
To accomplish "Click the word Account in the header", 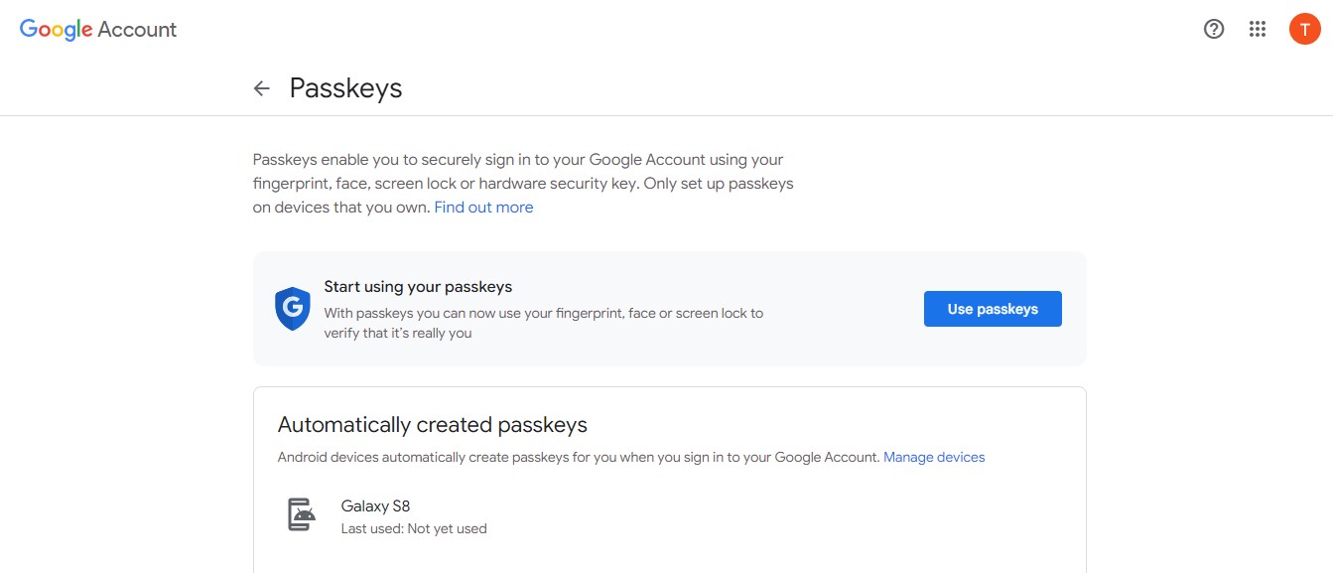I will (x=137, y=30).
